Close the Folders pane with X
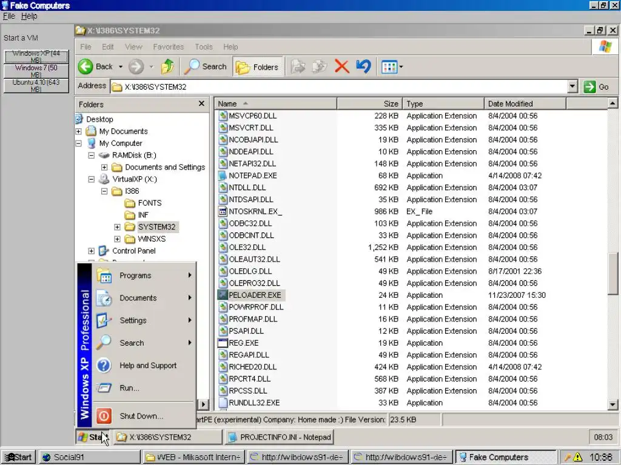The image size is (621, 465). (201, 103)
